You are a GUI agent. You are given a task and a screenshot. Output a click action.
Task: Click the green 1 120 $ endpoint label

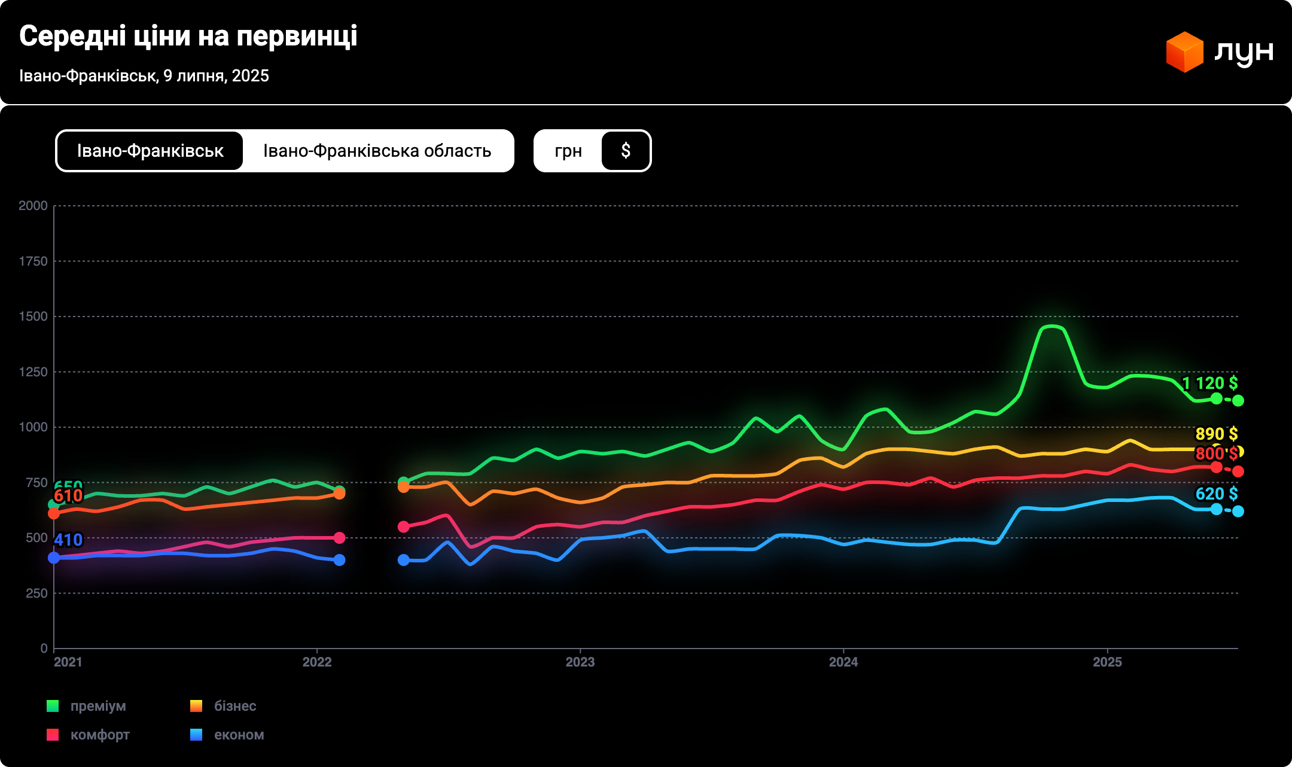1209,383
